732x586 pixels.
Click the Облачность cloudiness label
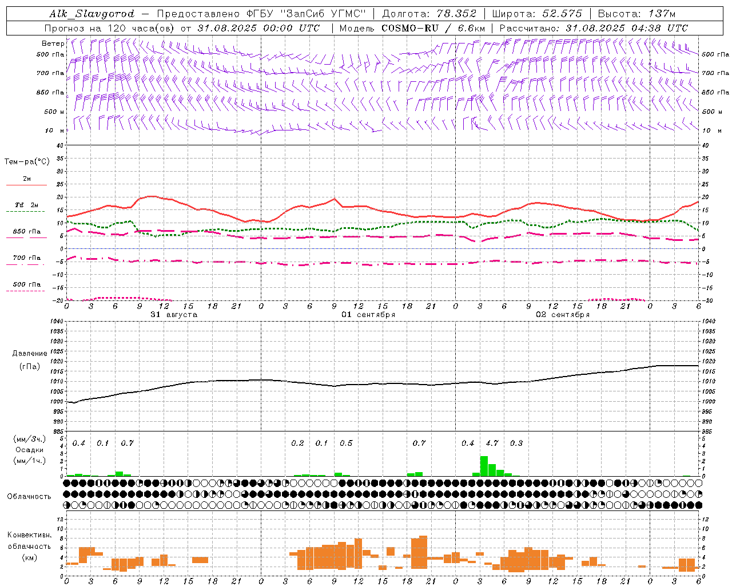click(x=29, y=496)
